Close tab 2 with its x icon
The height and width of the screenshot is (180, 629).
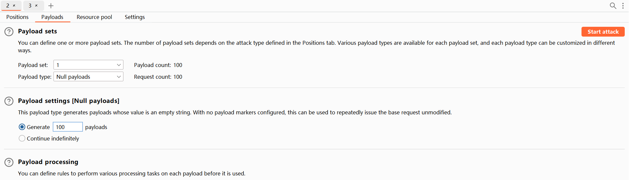[14, 6]
